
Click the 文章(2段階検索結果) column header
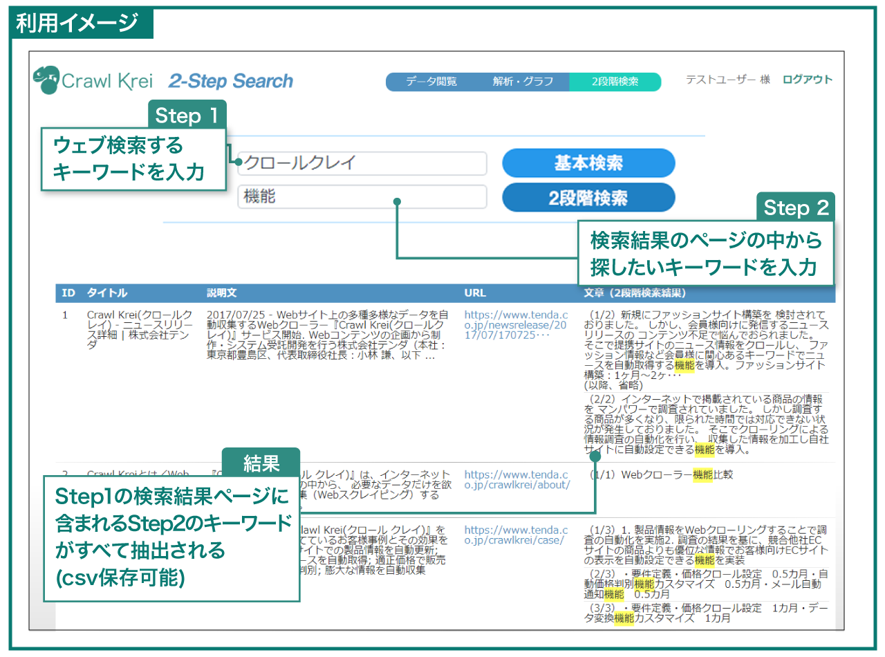coord(634,293)
